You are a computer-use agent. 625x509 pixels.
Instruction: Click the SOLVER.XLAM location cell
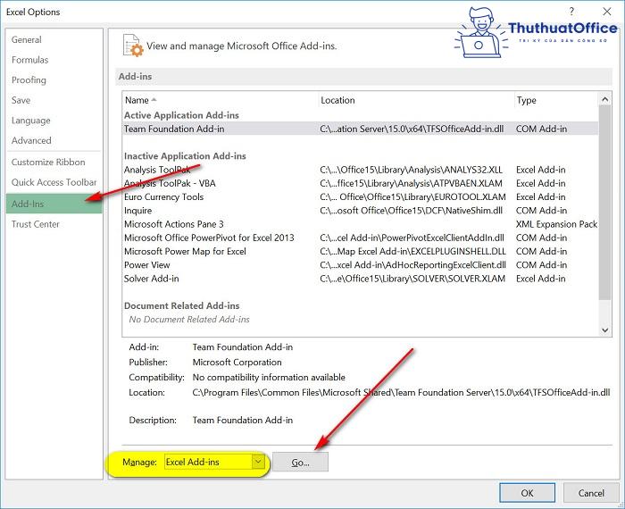tap(412, 279)
